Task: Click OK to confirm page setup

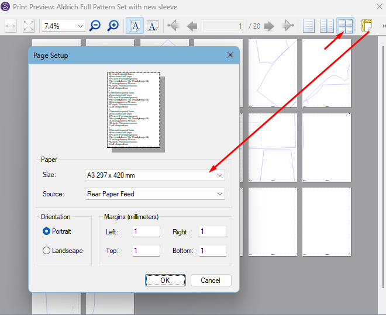Action: click(165, 281)
